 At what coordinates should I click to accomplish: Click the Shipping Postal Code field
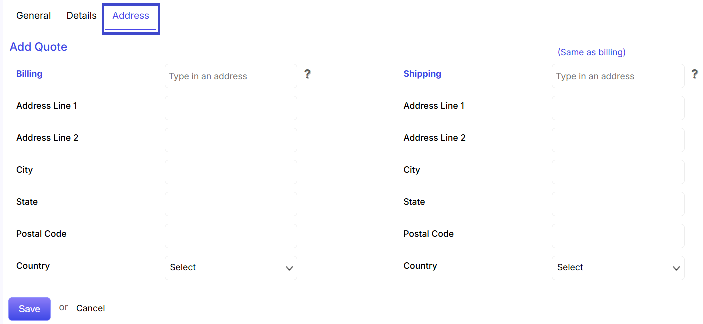(618, 236)
